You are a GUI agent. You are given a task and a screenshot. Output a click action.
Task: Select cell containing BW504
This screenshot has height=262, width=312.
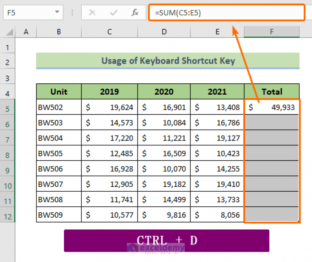tap(59, 138)
